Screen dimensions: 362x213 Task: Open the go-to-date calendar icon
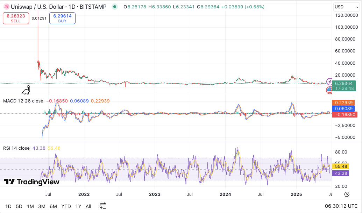point(103,206)
